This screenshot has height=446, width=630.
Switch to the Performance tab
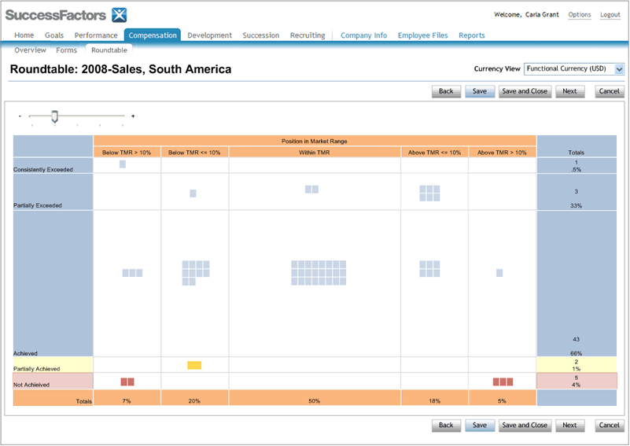click(96, 35)
